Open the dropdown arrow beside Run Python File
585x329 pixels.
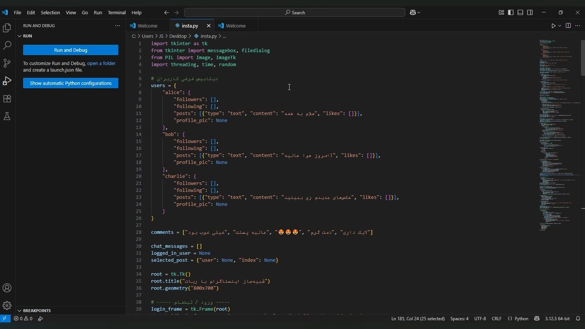click(560, 26)
